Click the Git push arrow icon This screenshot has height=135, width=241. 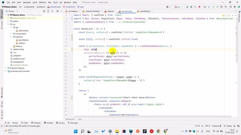click(x=217, y=7)
